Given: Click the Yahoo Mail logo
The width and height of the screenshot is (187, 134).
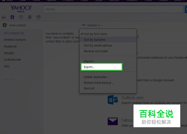Looking at the screenshot, I should pos(21,9).
